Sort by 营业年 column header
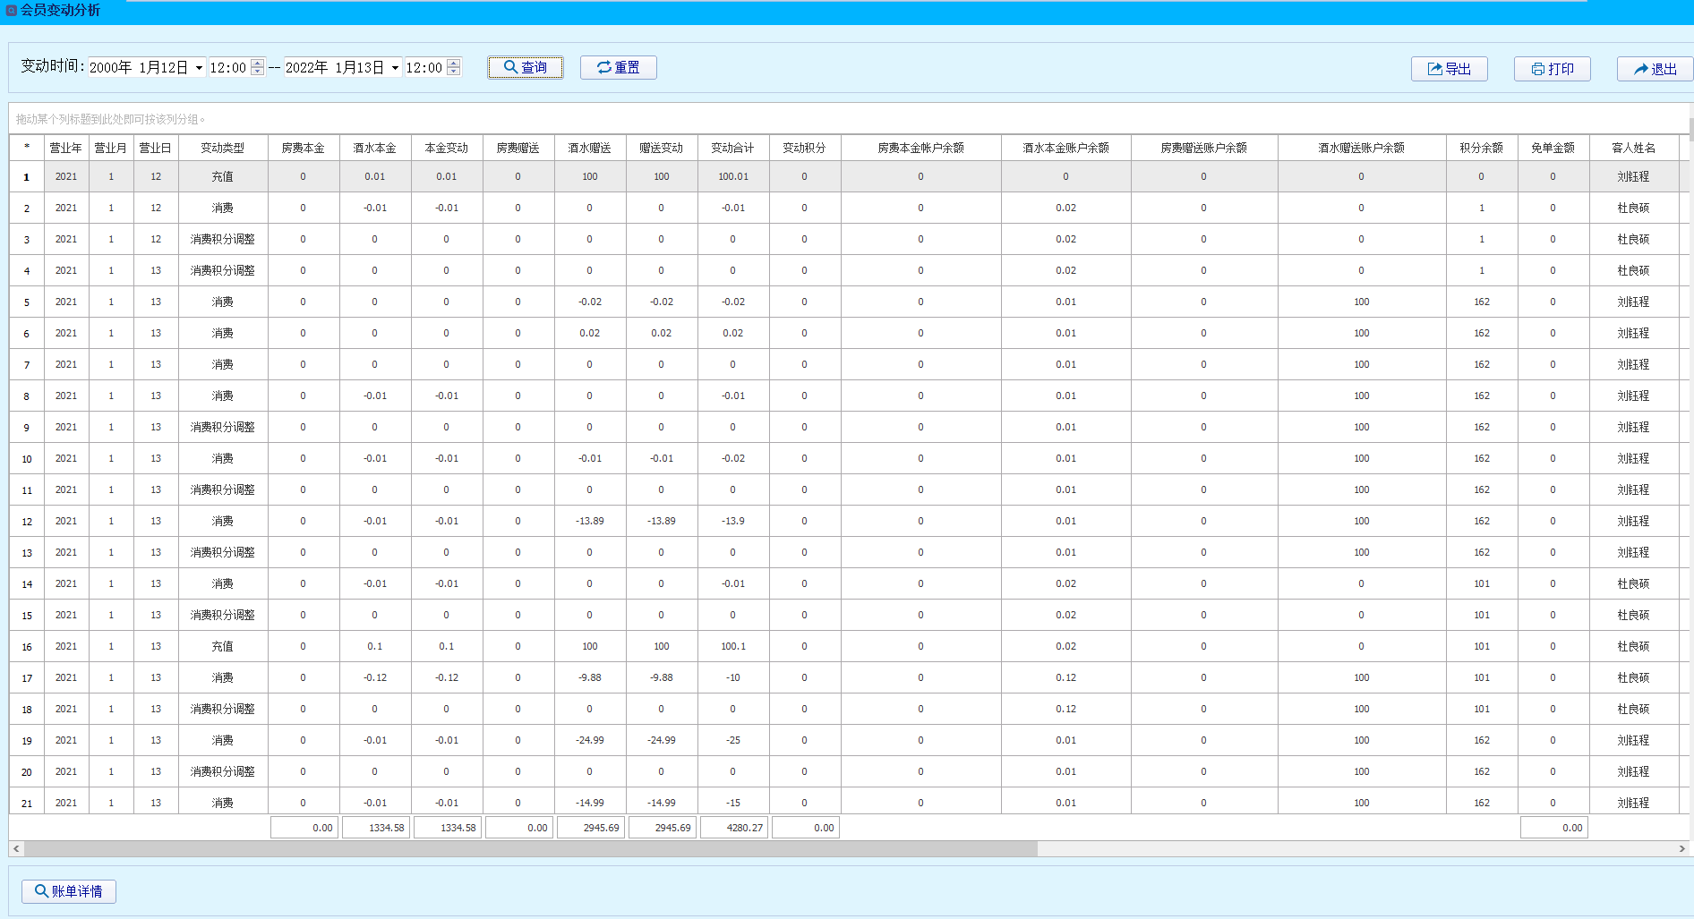The image size is (1694, 919). click(66, 148)
